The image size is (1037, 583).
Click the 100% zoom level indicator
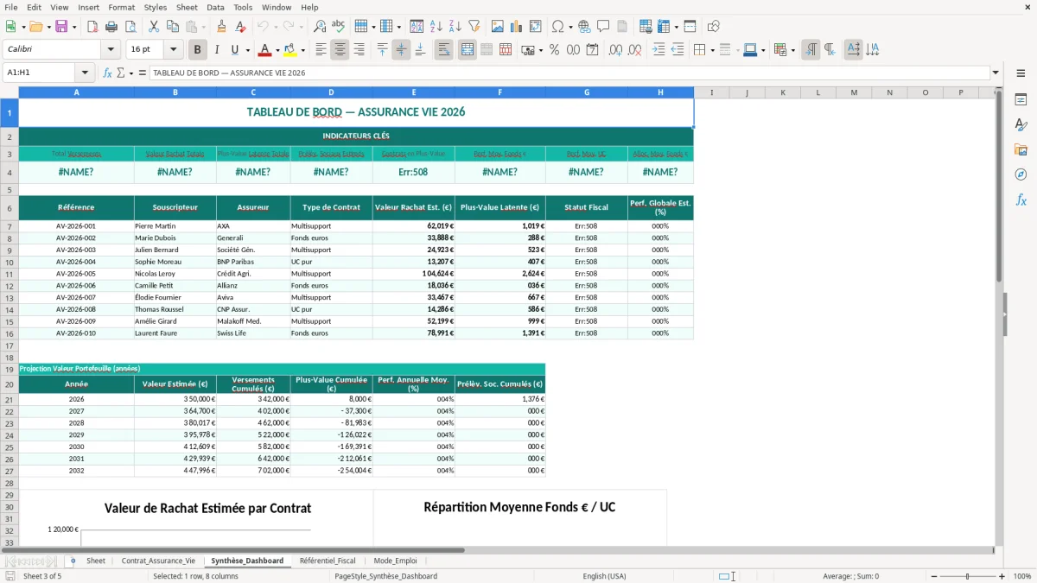[x=1021, y=576]
